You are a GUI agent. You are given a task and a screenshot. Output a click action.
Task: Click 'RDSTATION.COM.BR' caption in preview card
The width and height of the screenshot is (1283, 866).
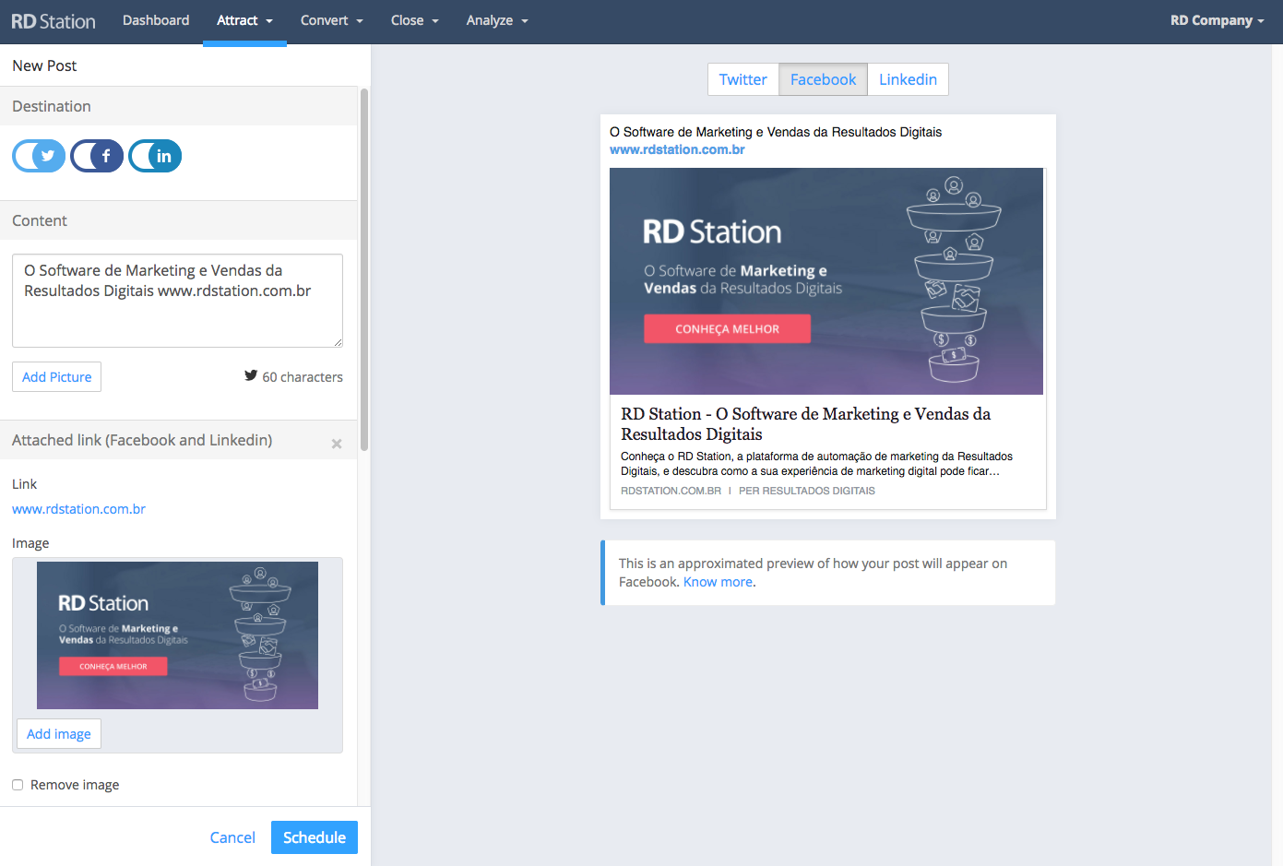tap(671, 491)
